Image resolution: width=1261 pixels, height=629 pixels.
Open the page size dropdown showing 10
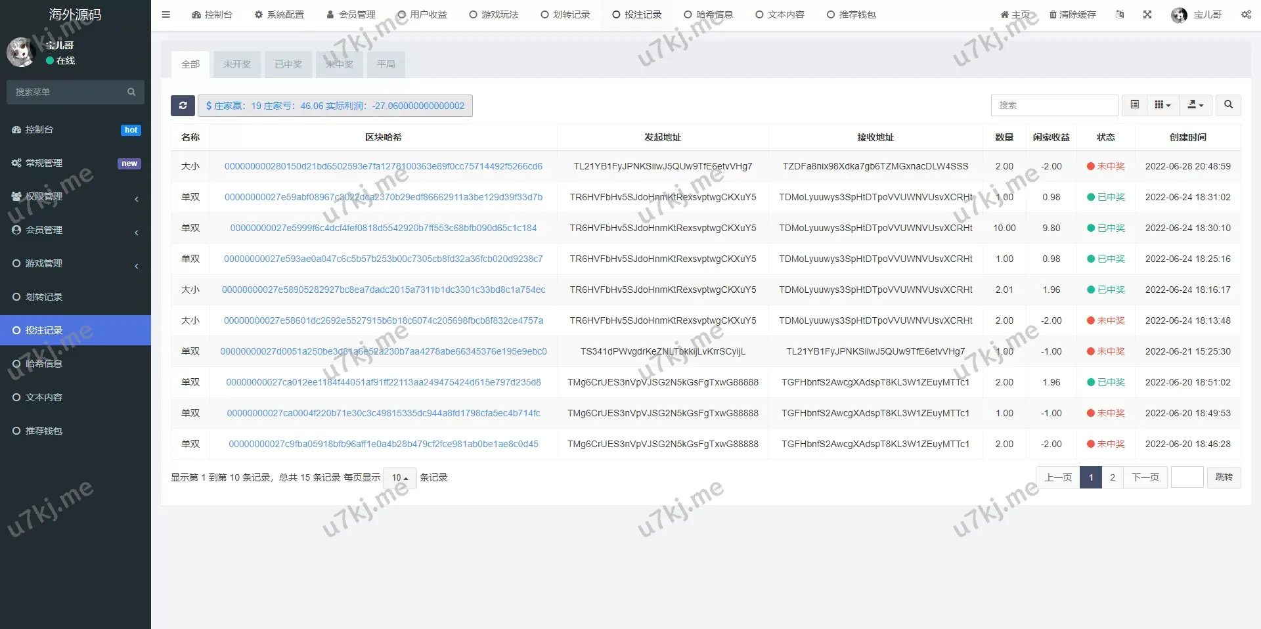click(400, 478)
